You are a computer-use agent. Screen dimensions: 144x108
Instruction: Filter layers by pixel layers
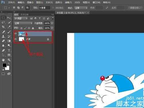(31, 18)
